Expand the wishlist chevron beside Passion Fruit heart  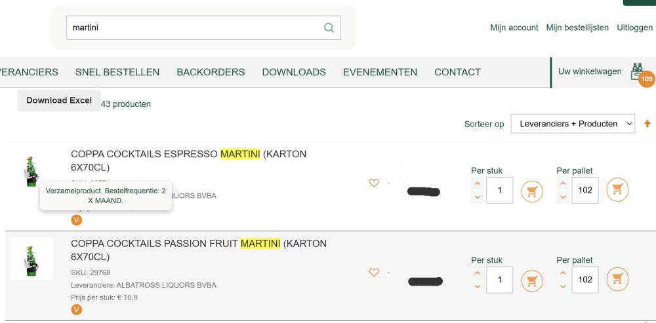(388, 273)
